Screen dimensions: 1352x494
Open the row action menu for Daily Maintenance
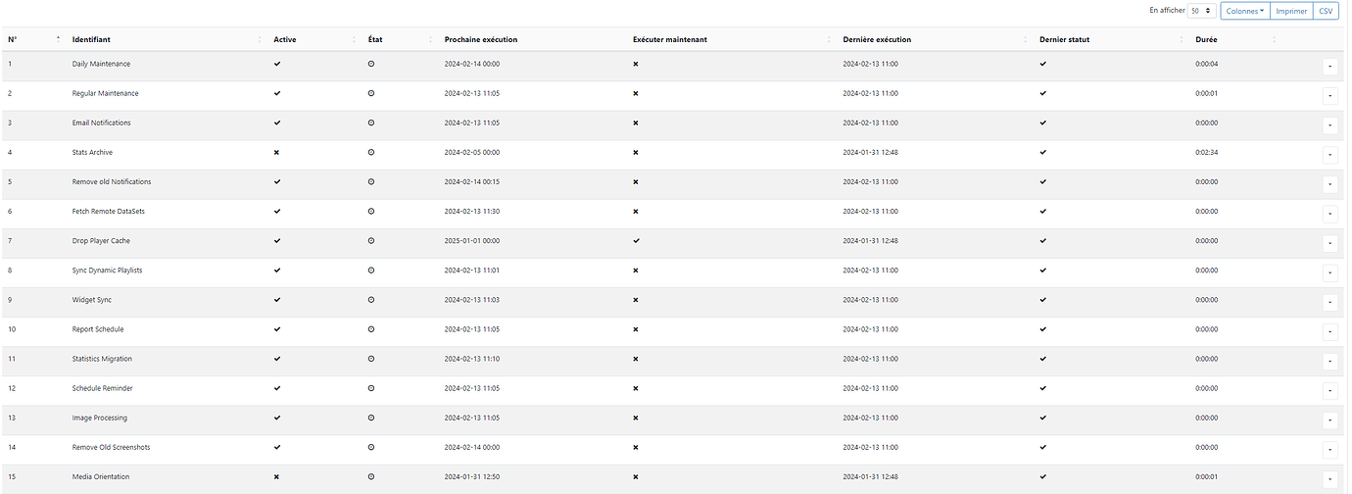click(x=1330, y=67)
